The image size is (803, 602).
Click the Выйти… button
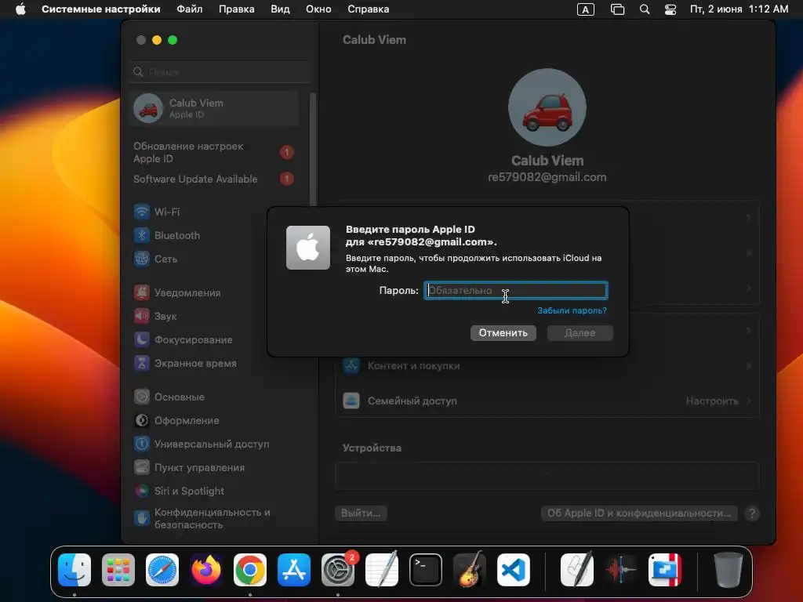click(x=361, y=513)
